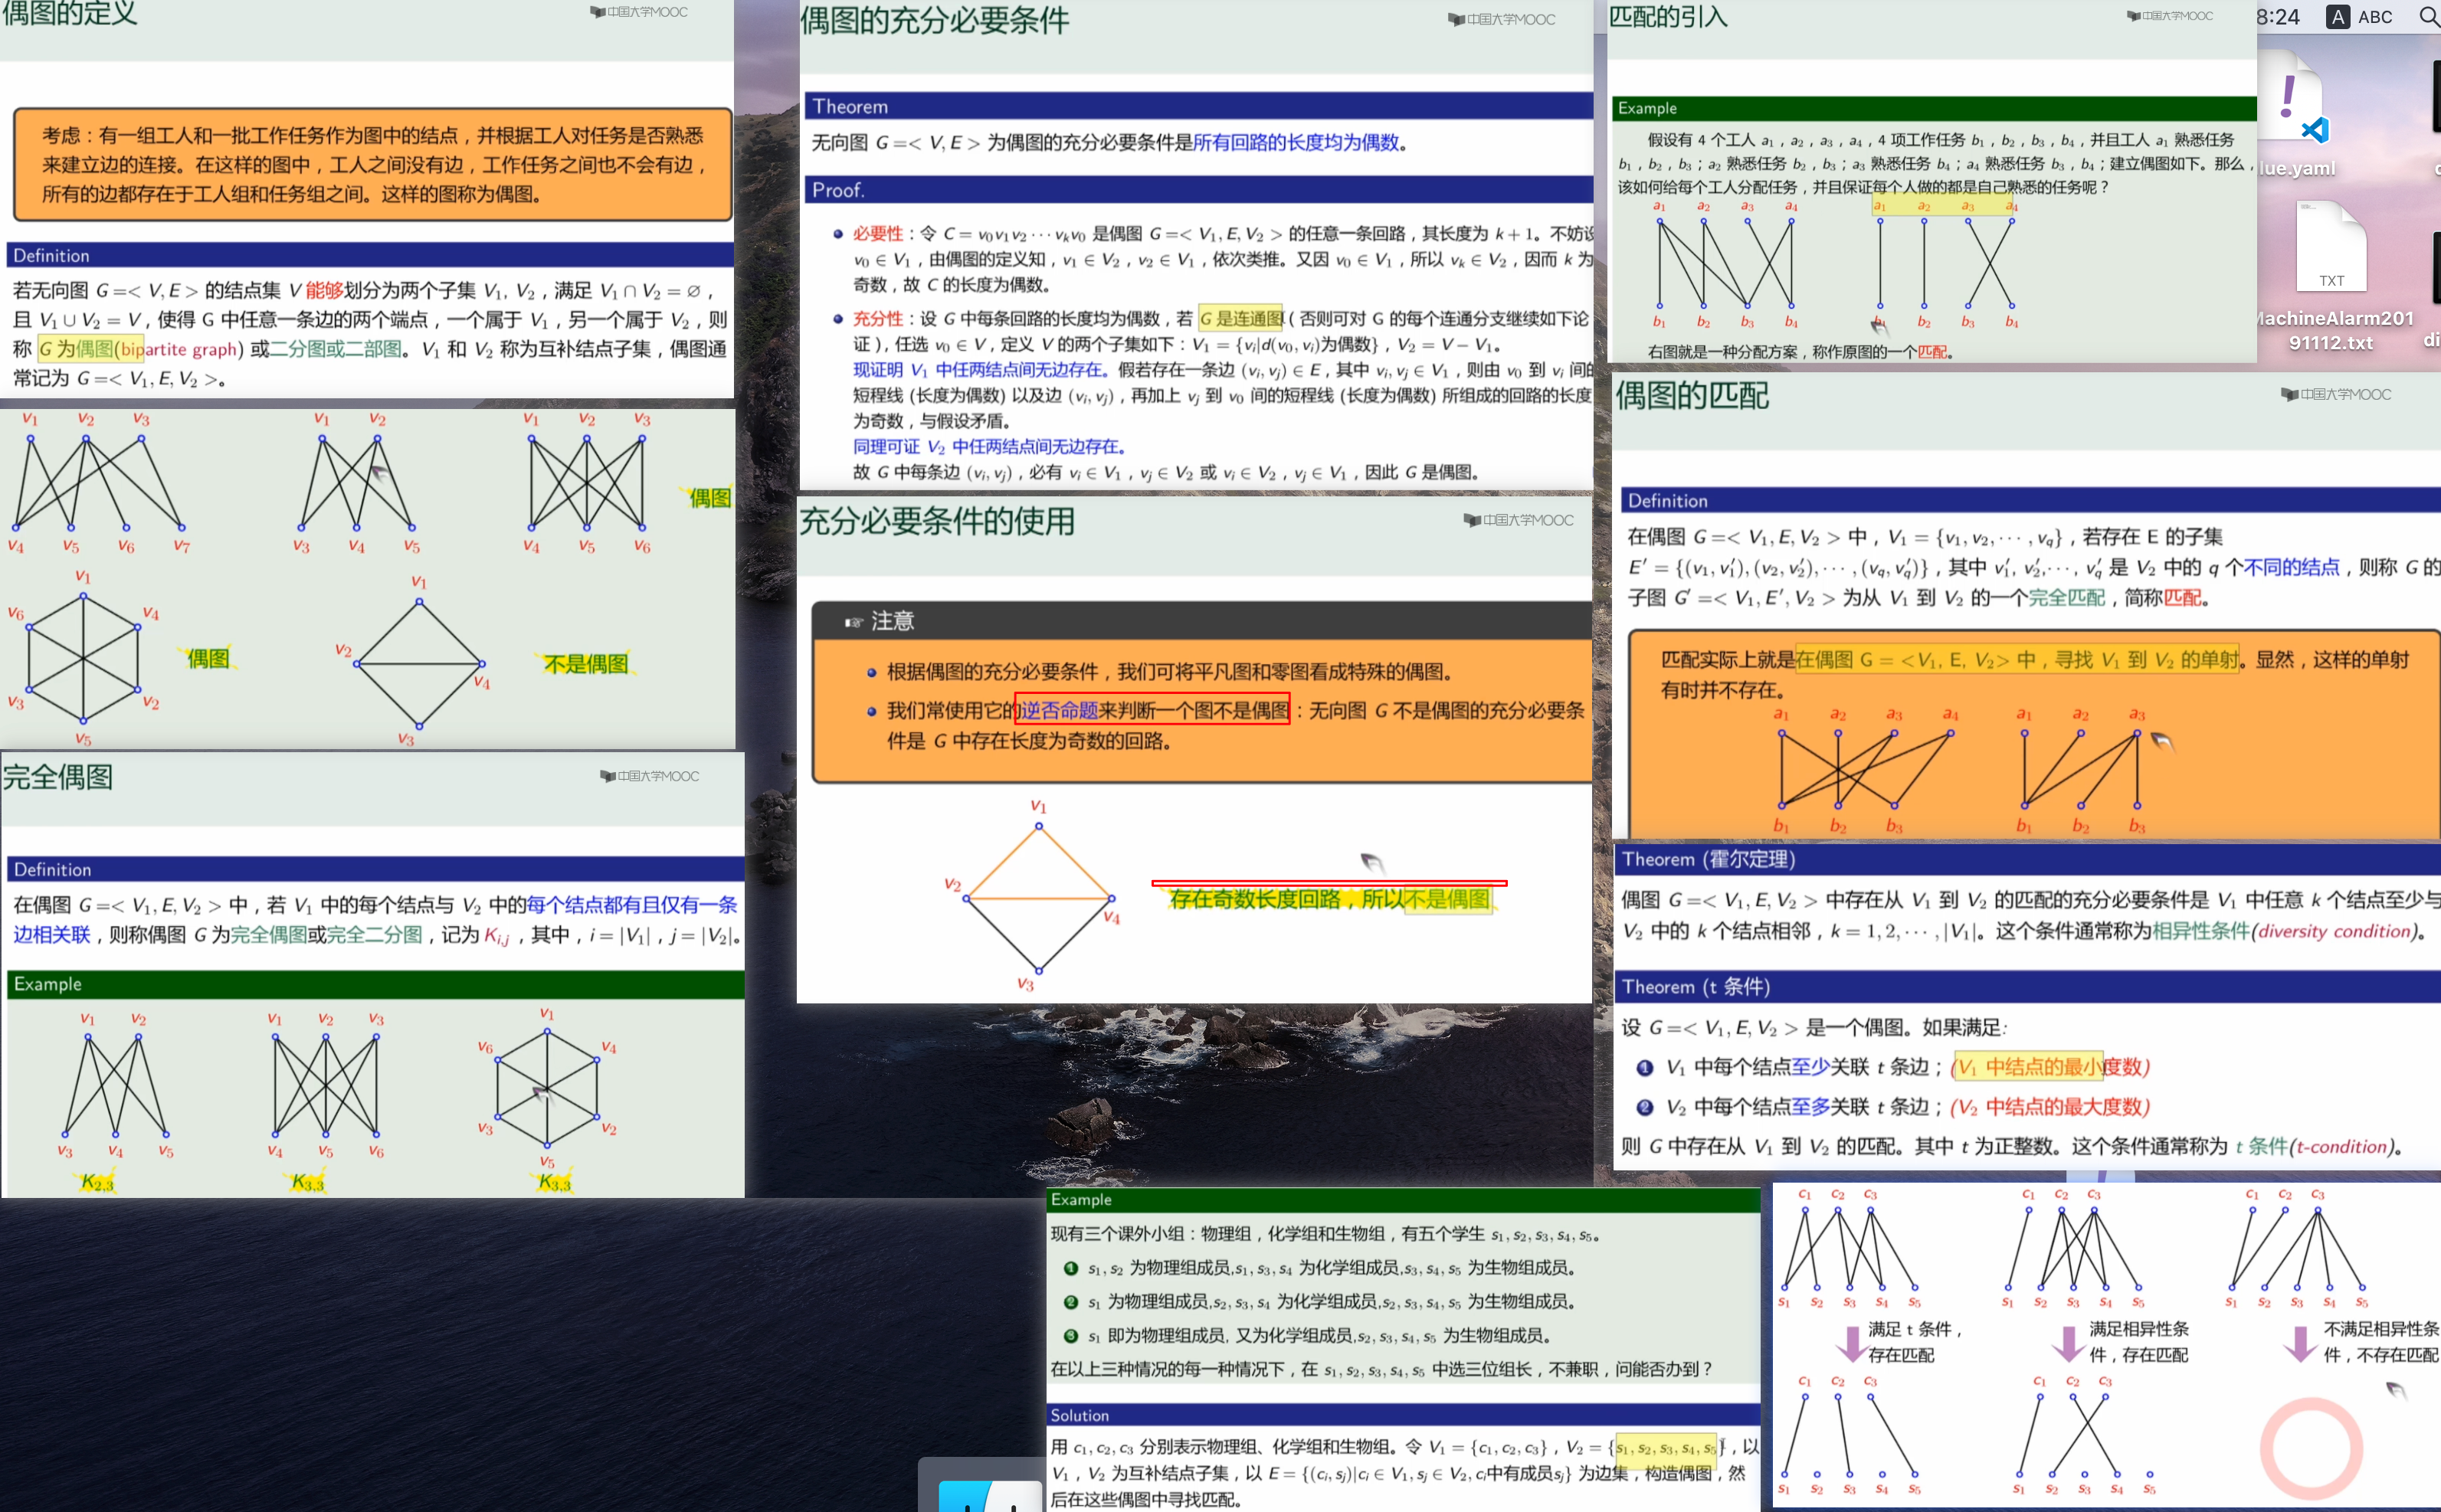The width and height of the screenshot is (2441, 1512).
Task: Click the pink circle in the matching diagram
Action: pyautogui.click(x=2311, y=1448)
